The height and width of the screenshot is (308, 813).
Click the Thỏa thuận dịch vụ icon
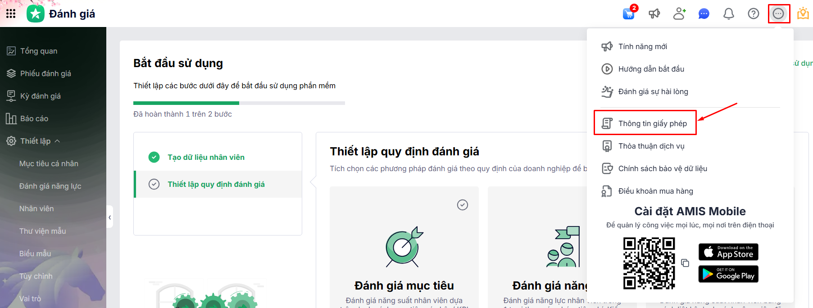(x=607, y=146)
